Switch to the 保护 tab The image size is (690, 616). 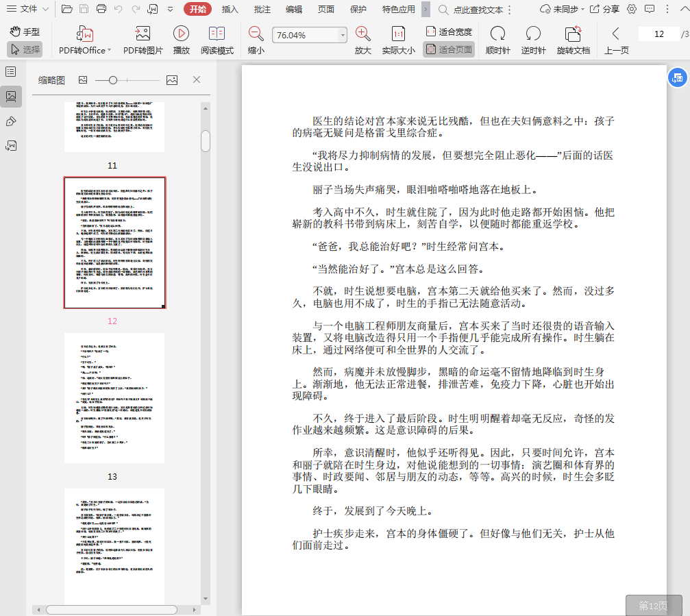358,9
